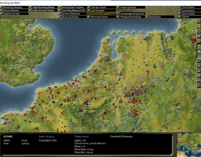Click the Cloud Cover status line
The image size is (201, 157).
91,143
